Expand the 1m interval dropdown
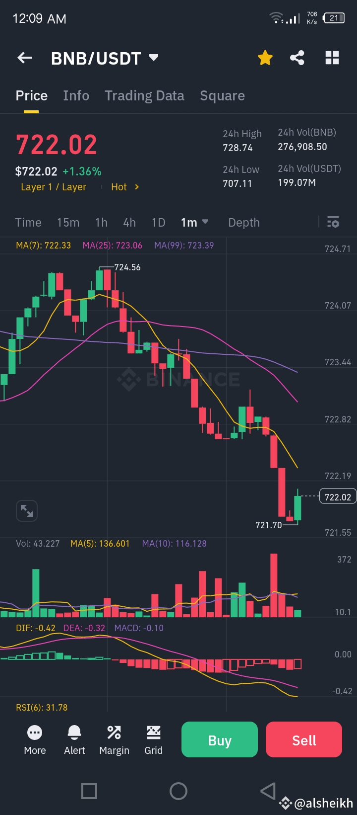The width and height of the screenshot is (357, 815). 205,222
